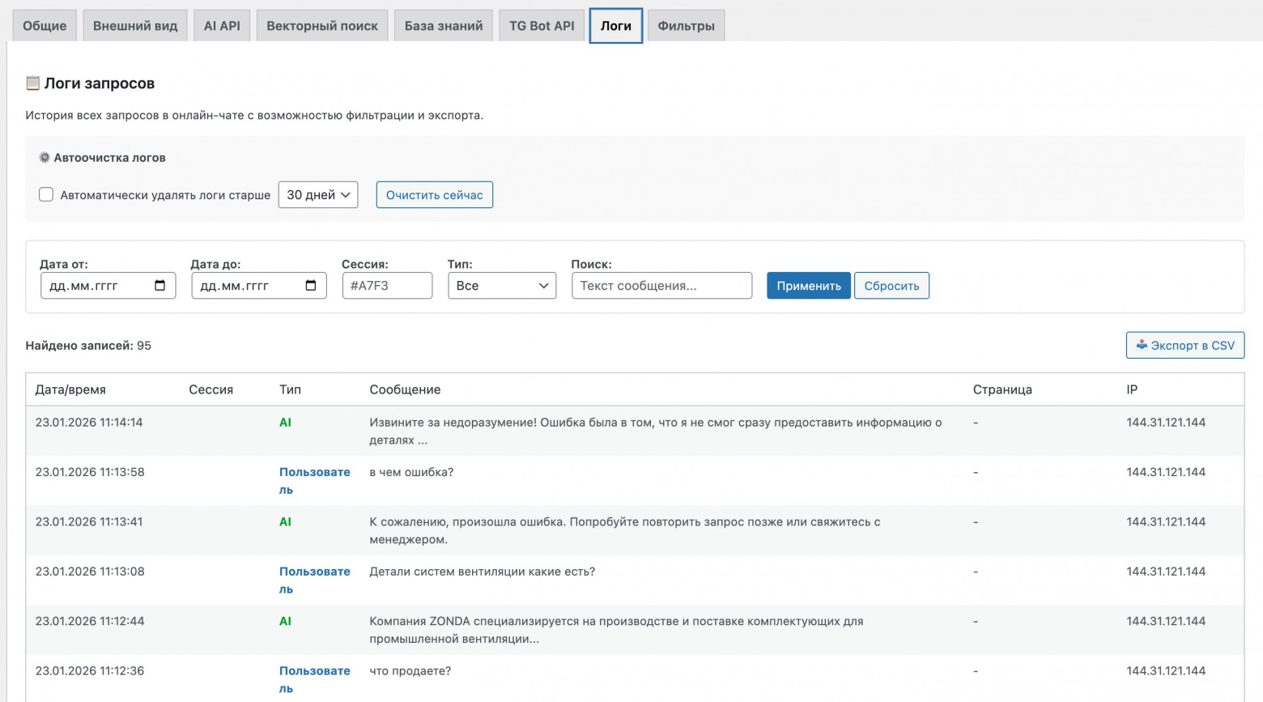Select the 'Векторный поиск' tab

pyautogui.click(x=322, y=26)
